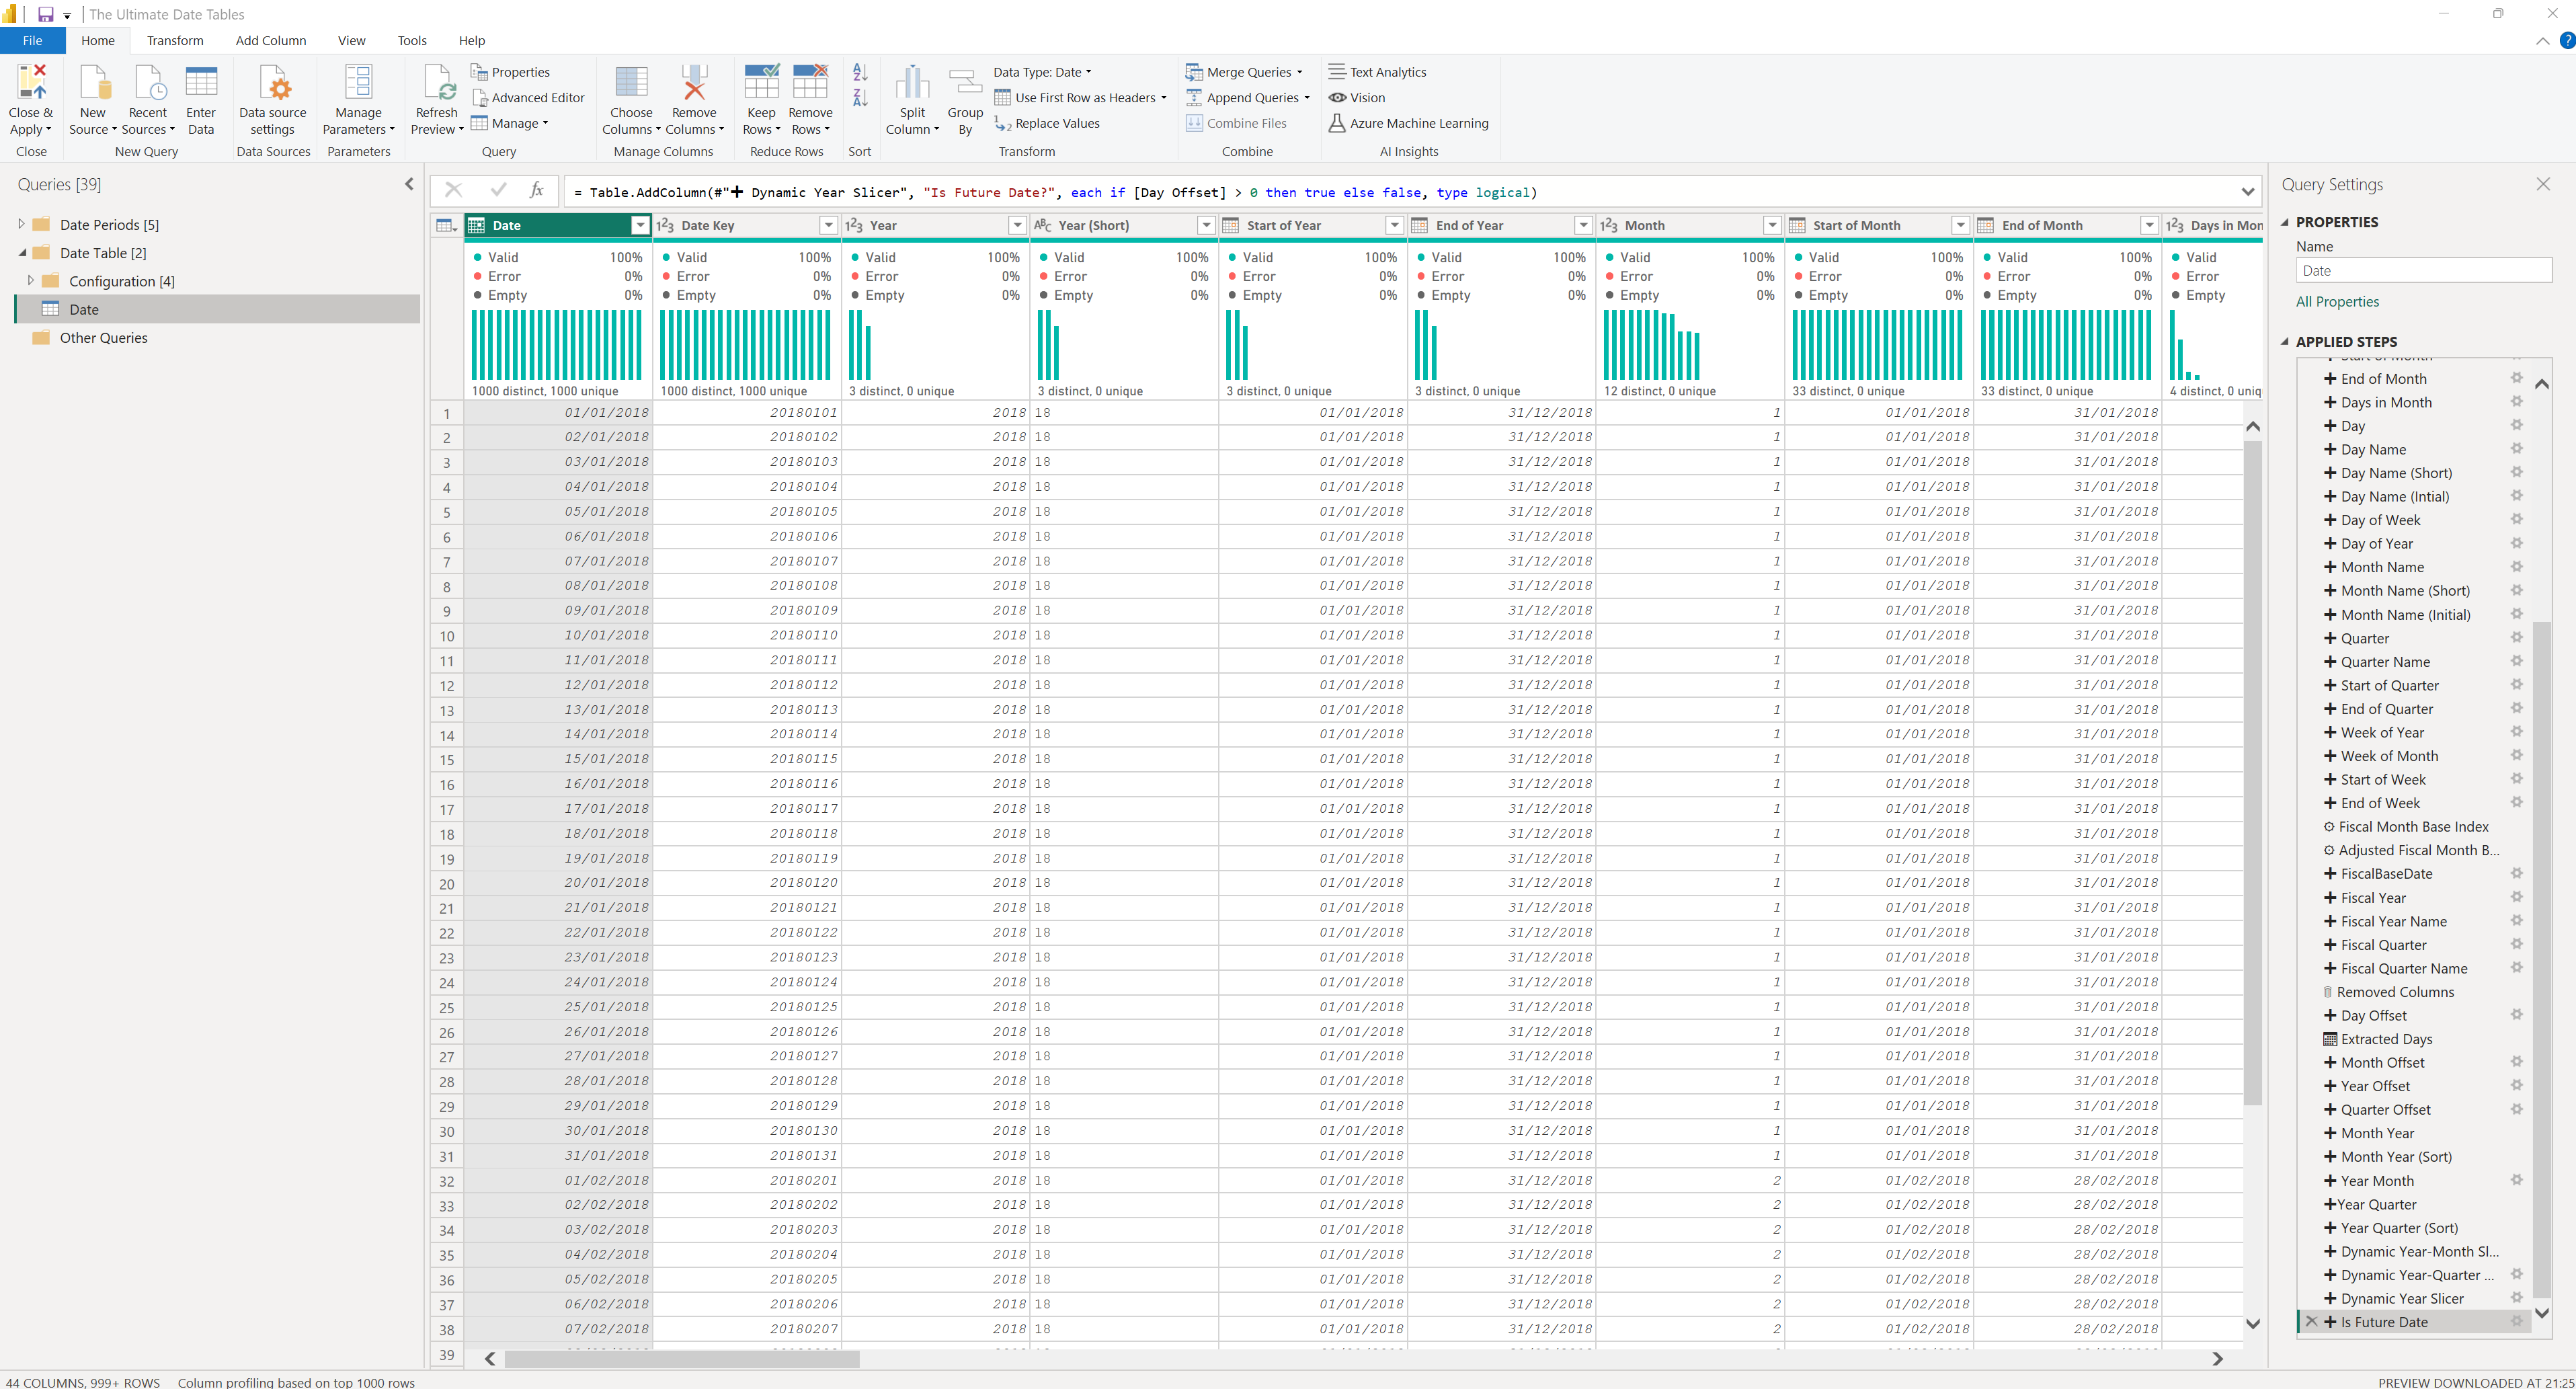The image size is (2576, 1389).
Task: Click the Enter Data icon
Action: click(x=200, y=82)
